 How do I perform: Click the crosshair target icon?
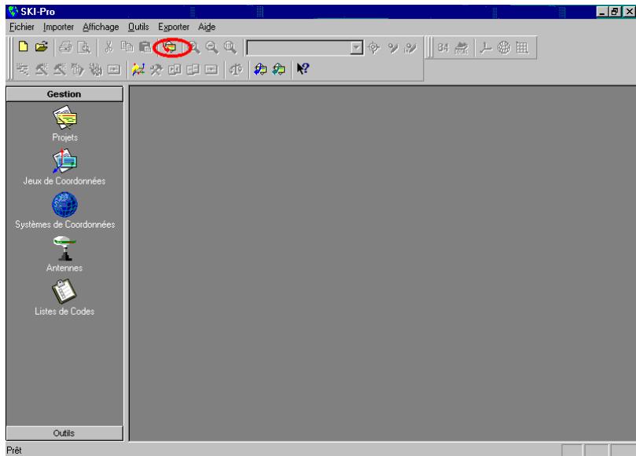coord(373,48)
